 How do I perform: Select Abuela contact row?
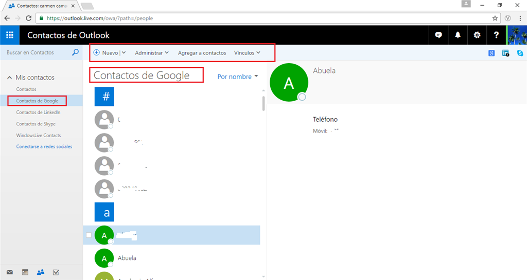(x=172, y=258)
